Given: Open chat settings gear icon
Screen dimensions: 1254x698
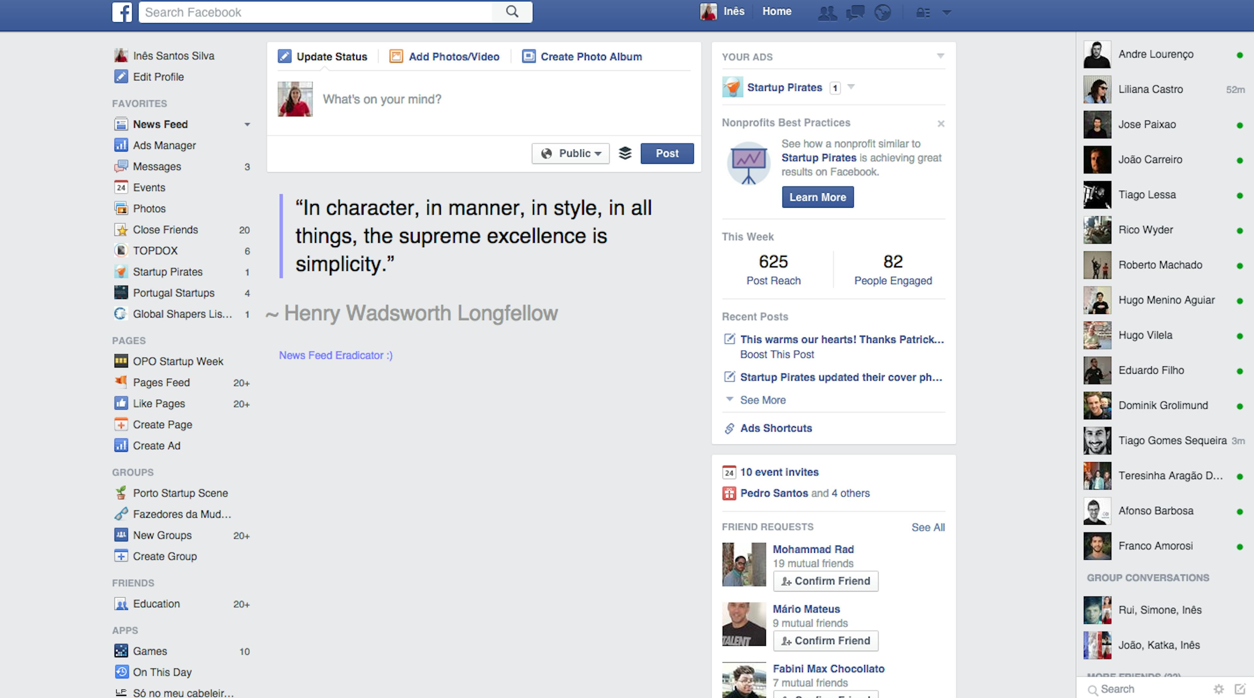Looking at the screenshot, I should pos(1218,689).
